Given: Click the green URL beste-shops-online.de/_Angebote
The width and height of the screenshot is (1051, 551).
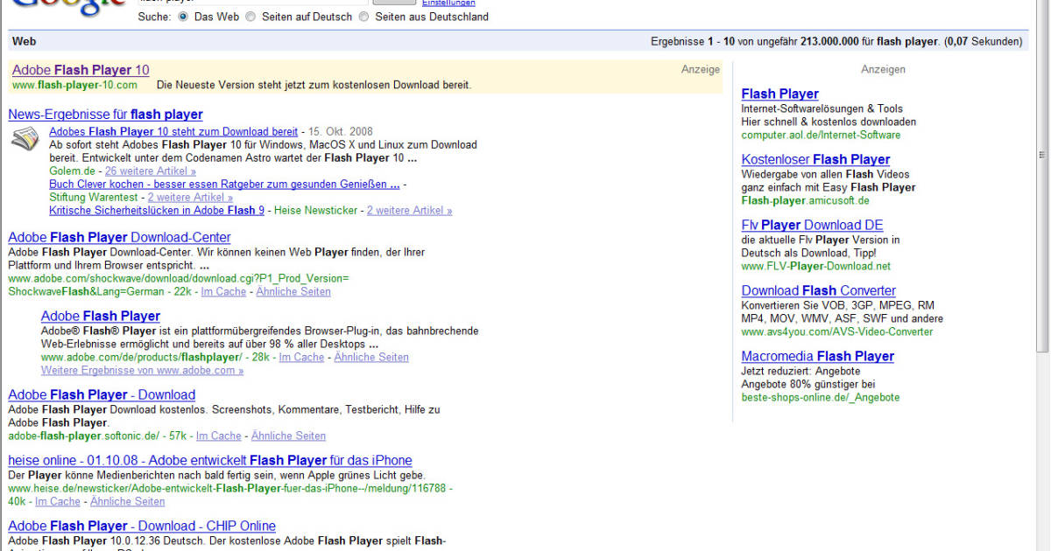Looking at the screenshot, I should click(x=820, y=397).
